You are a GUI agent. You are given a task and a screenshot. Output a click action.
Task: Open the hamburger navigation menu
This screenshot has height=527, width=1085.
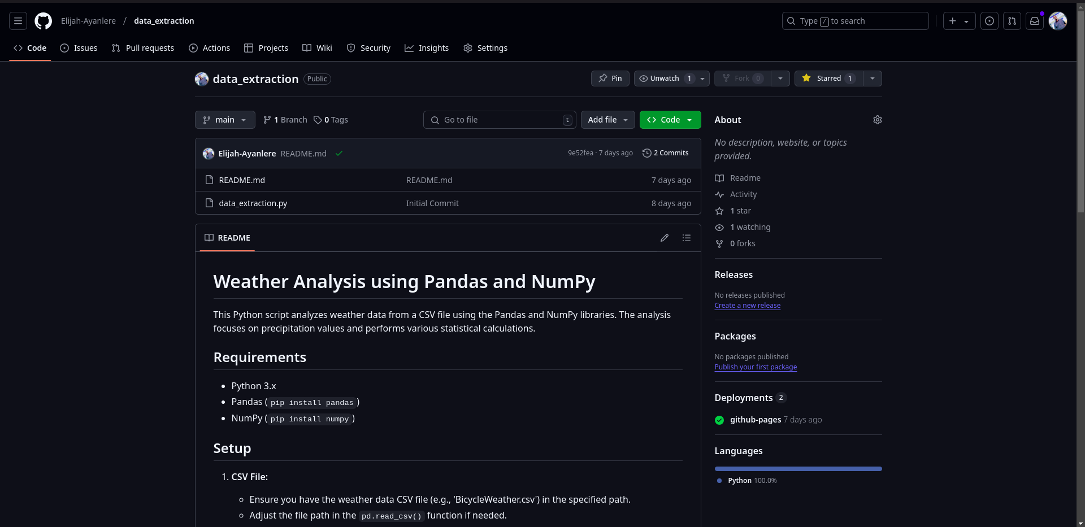(18, 21)
